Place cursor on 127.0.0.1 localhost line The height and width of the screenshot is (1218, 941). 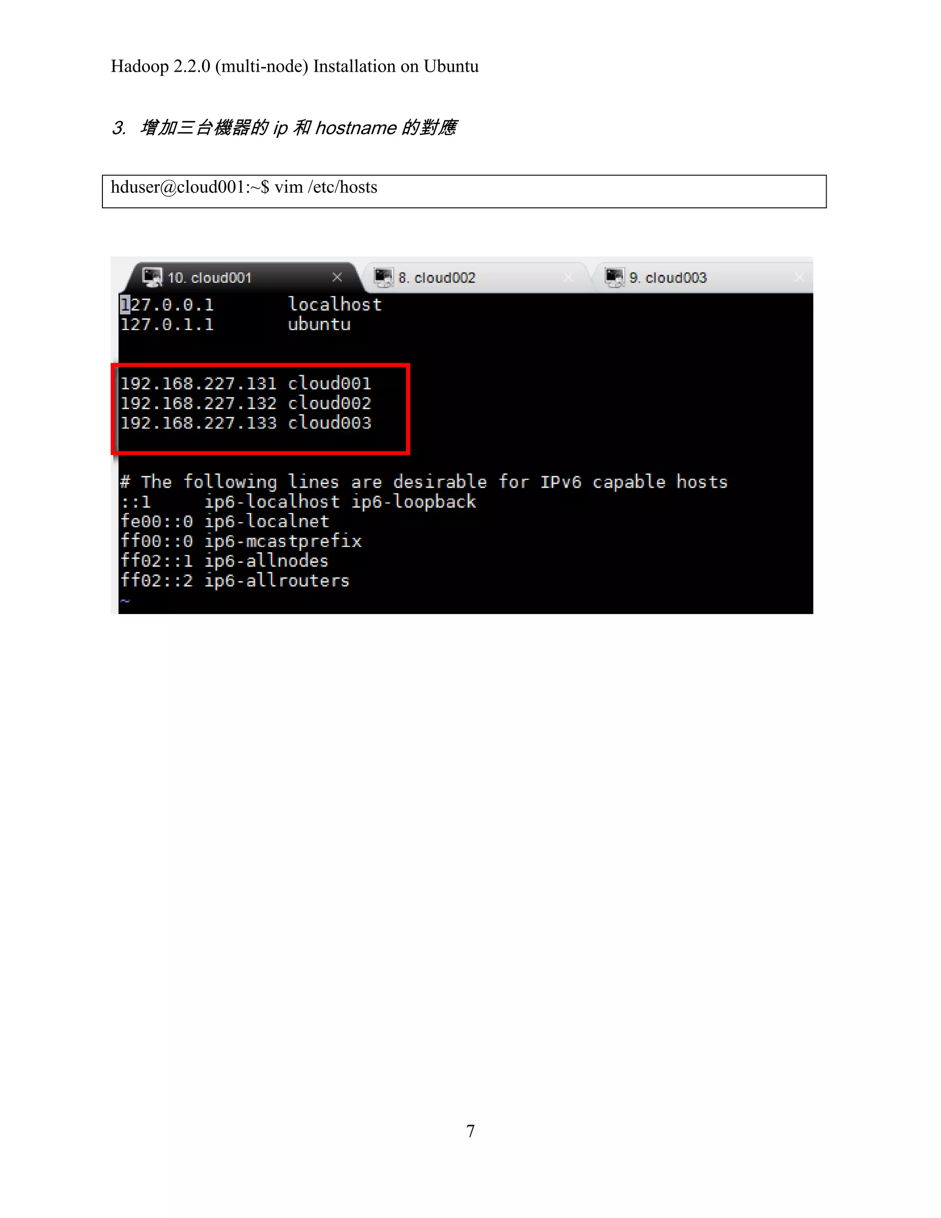[251, 304]
